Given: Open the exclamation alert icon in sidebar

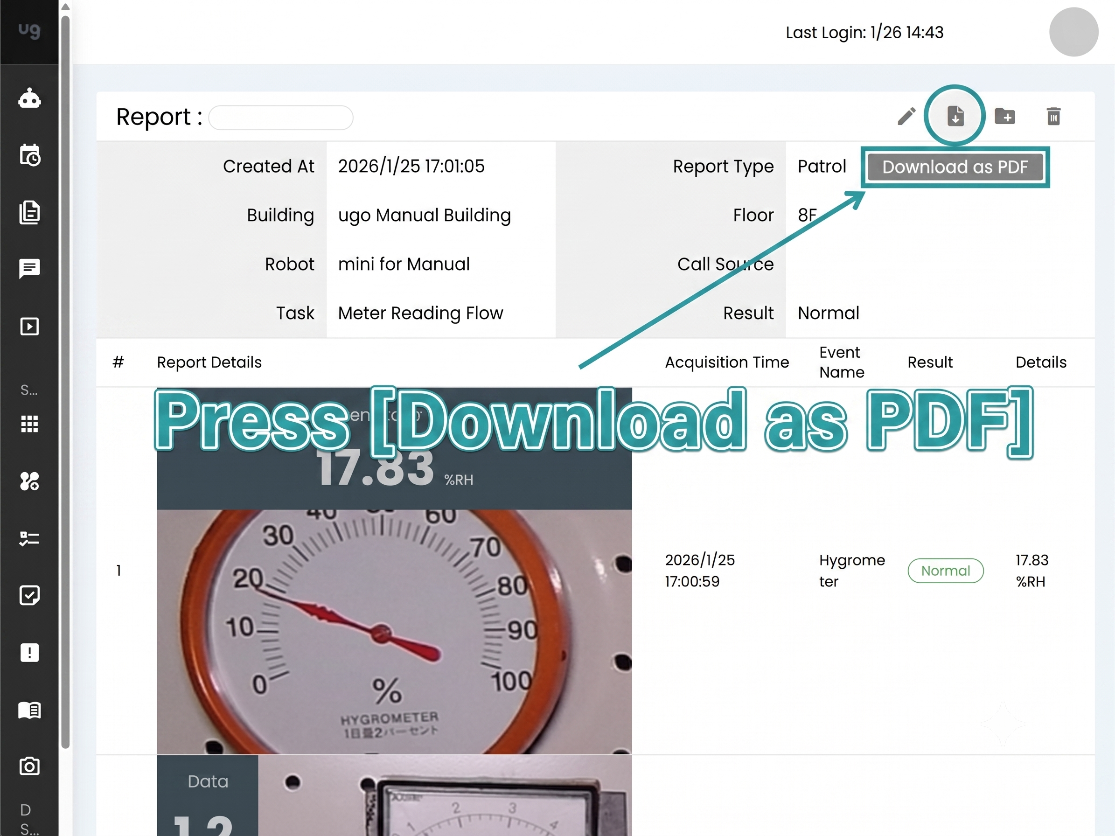Looking at the screenshot, I should pyautogui.click(x=29, y=653).
